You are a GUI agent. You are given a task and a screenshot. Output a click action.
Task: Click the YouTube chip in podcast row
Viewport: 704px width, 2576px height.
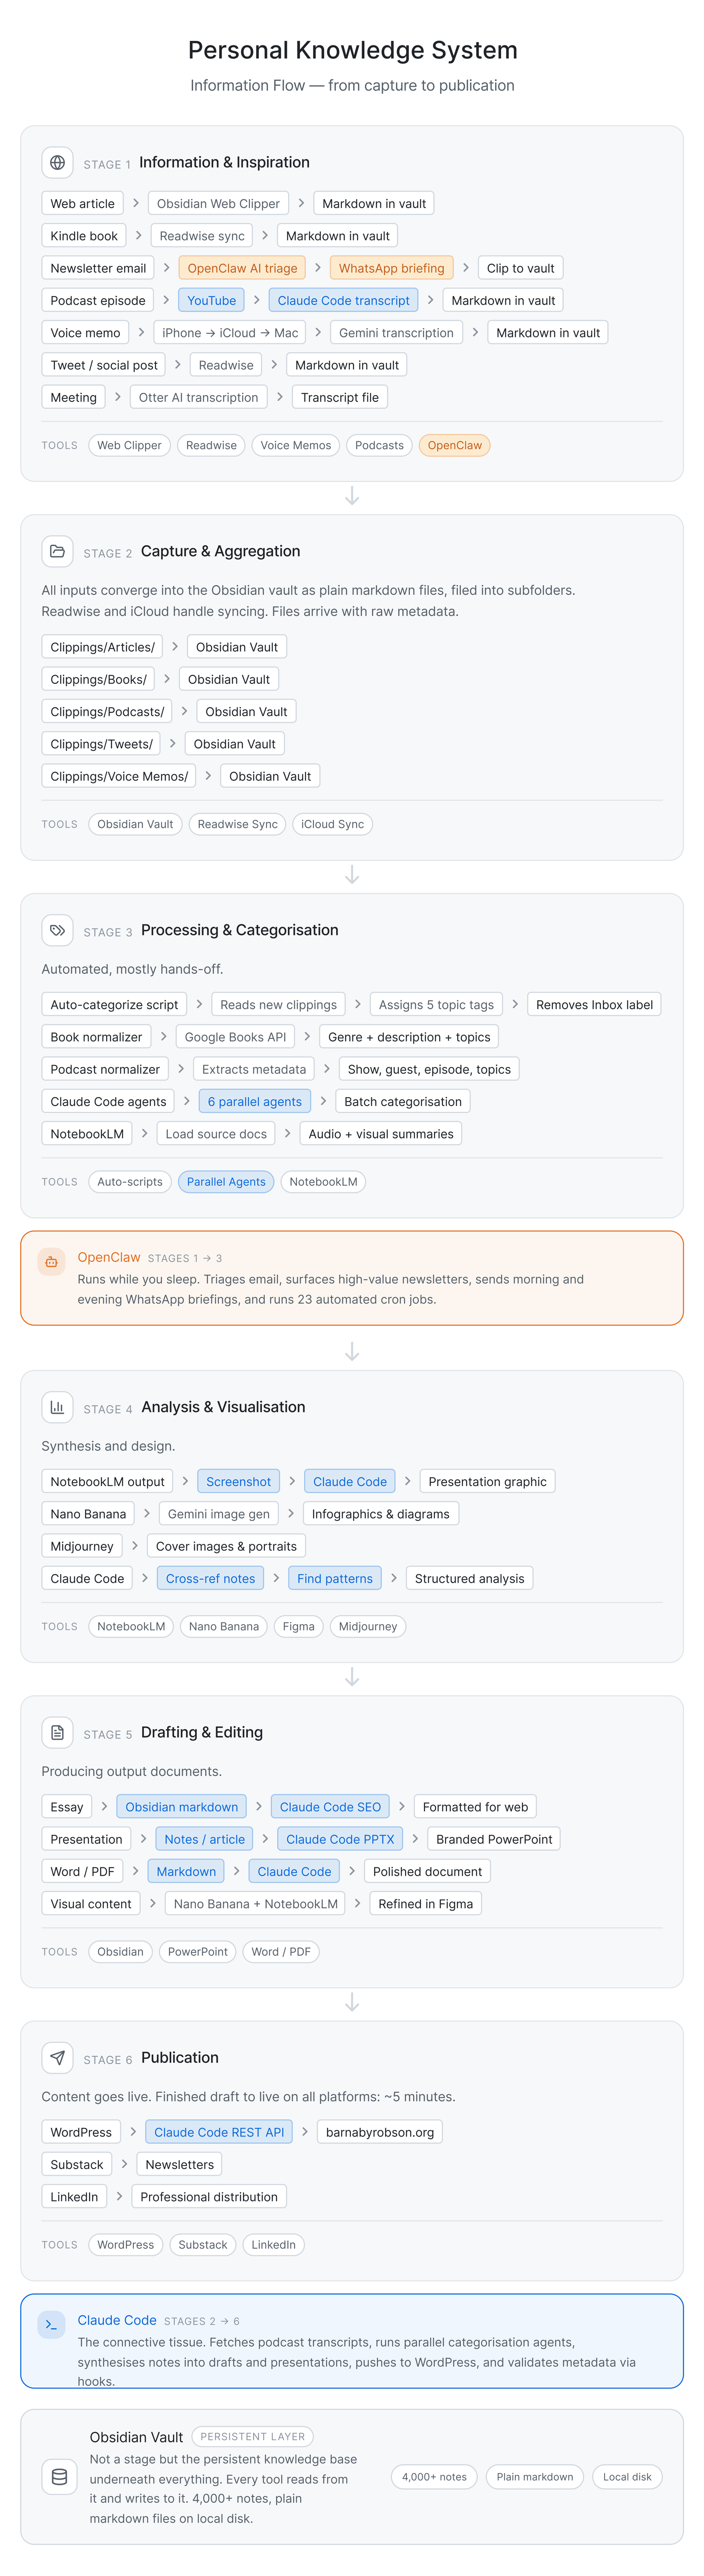(x=212, y=301)
